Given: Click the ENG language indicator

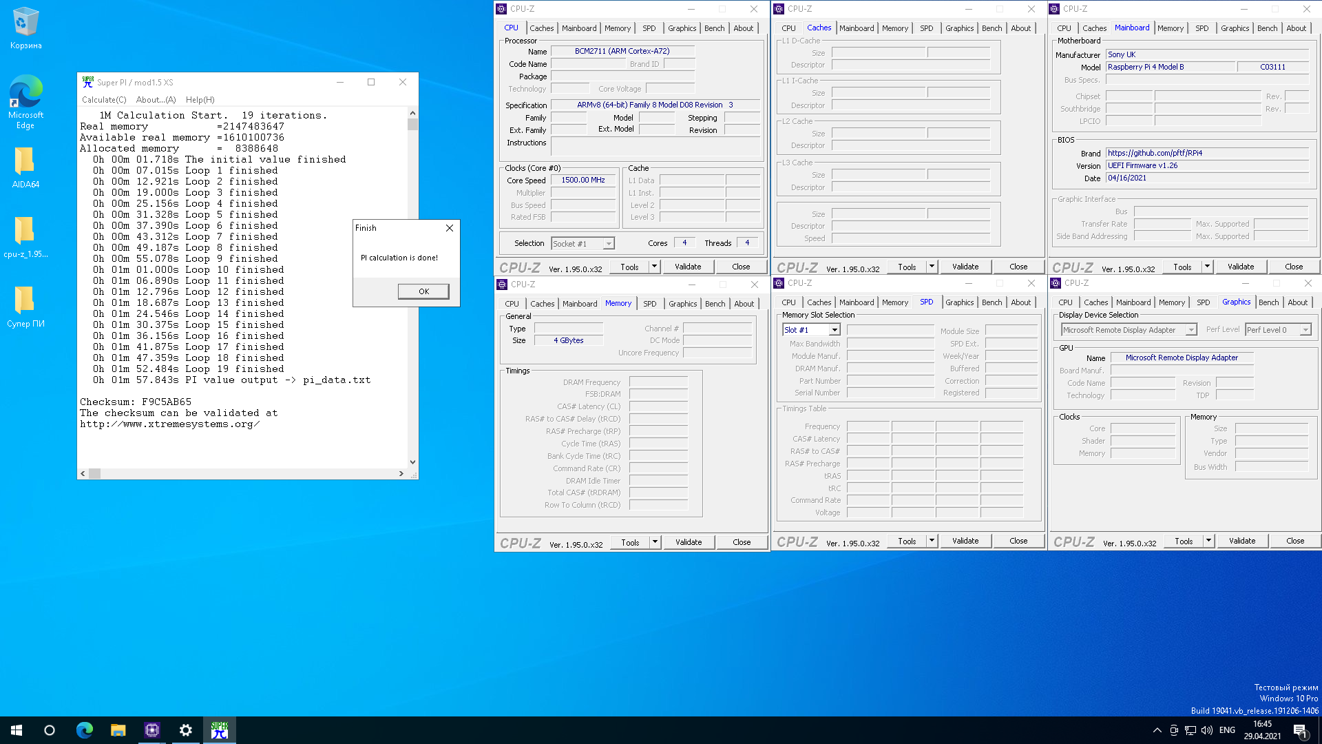Looking at the screenshot, I should click(1227, 730).
